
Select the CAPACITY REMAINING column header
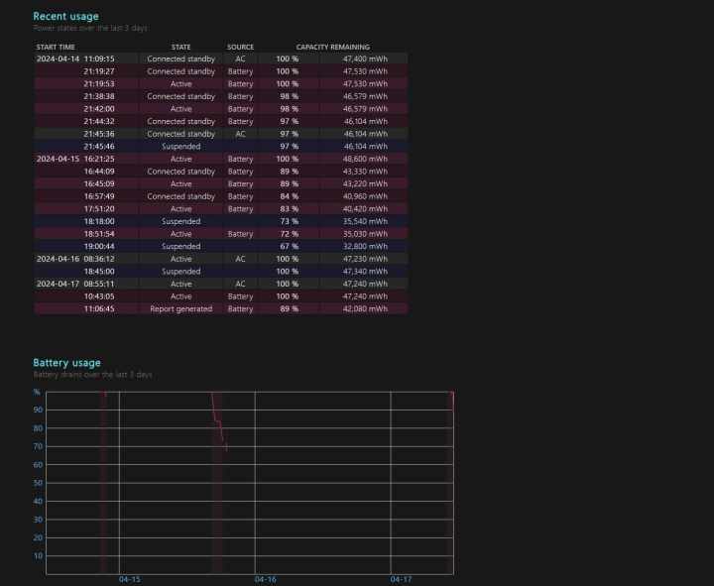tap(332, 47)
